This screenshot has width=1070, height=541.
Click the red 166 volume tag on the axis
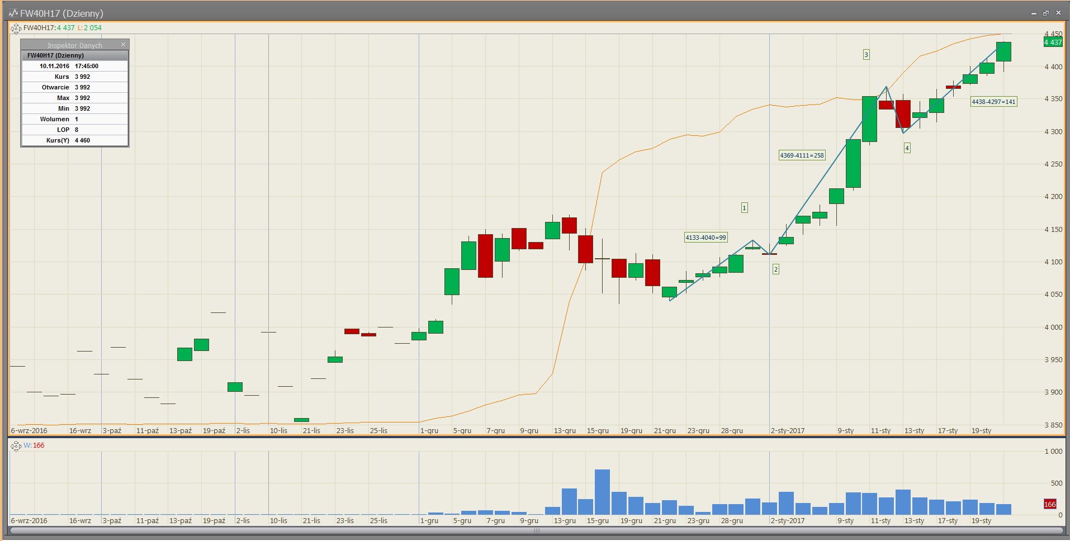point(1050,504)
